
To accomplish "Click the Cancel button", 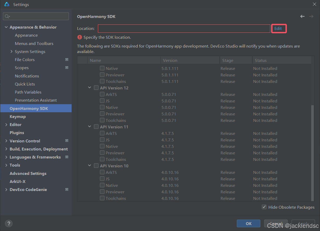I will (276, 223).
